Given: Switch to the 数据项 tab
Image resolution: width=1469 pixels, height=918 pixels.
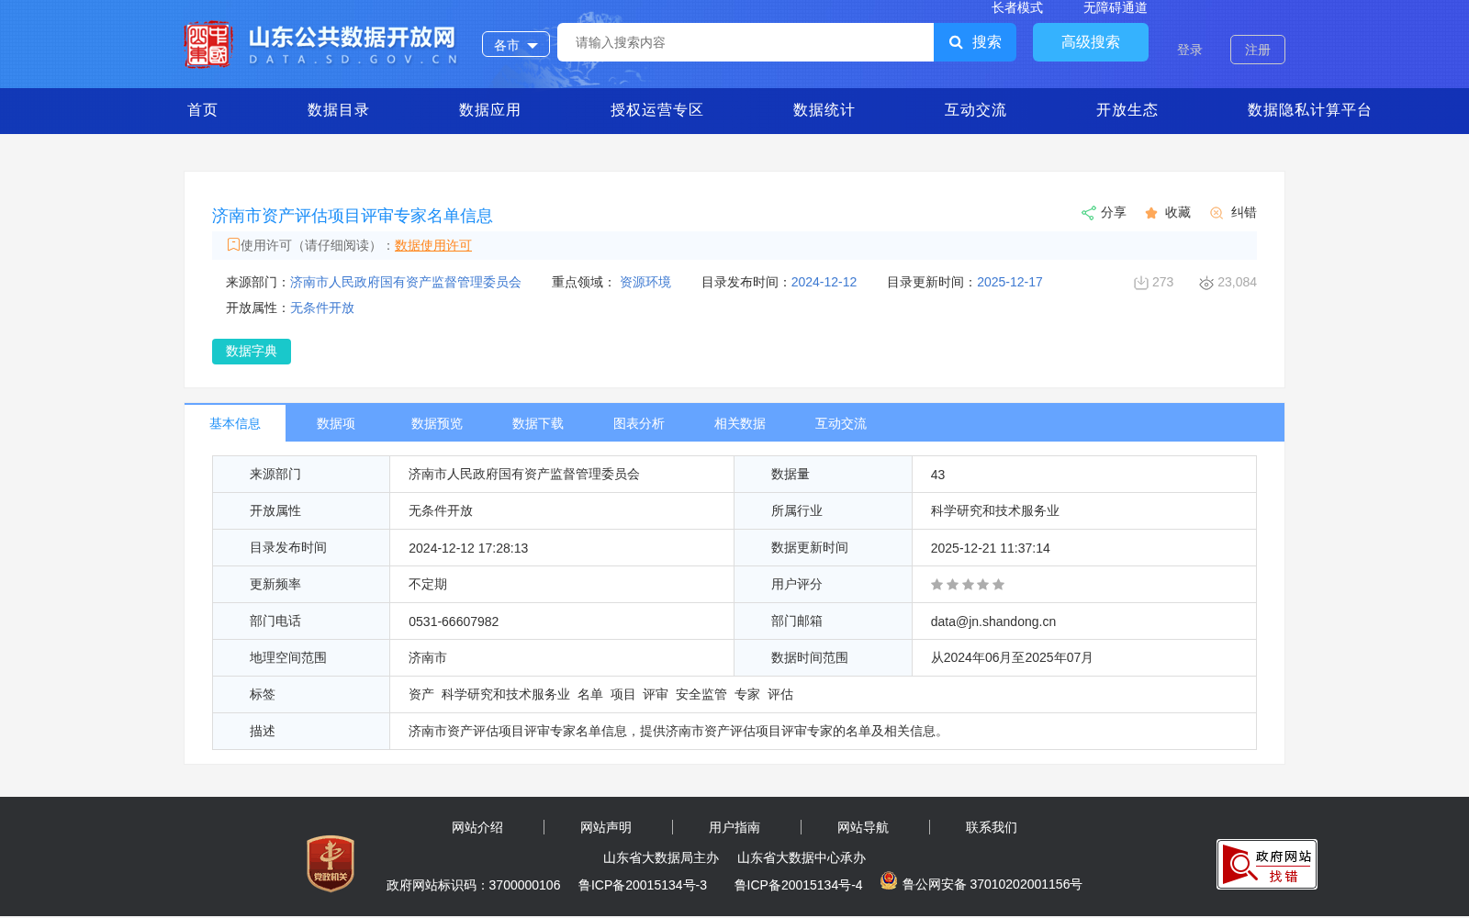Looking at the screenshot, I should point(336,423).
